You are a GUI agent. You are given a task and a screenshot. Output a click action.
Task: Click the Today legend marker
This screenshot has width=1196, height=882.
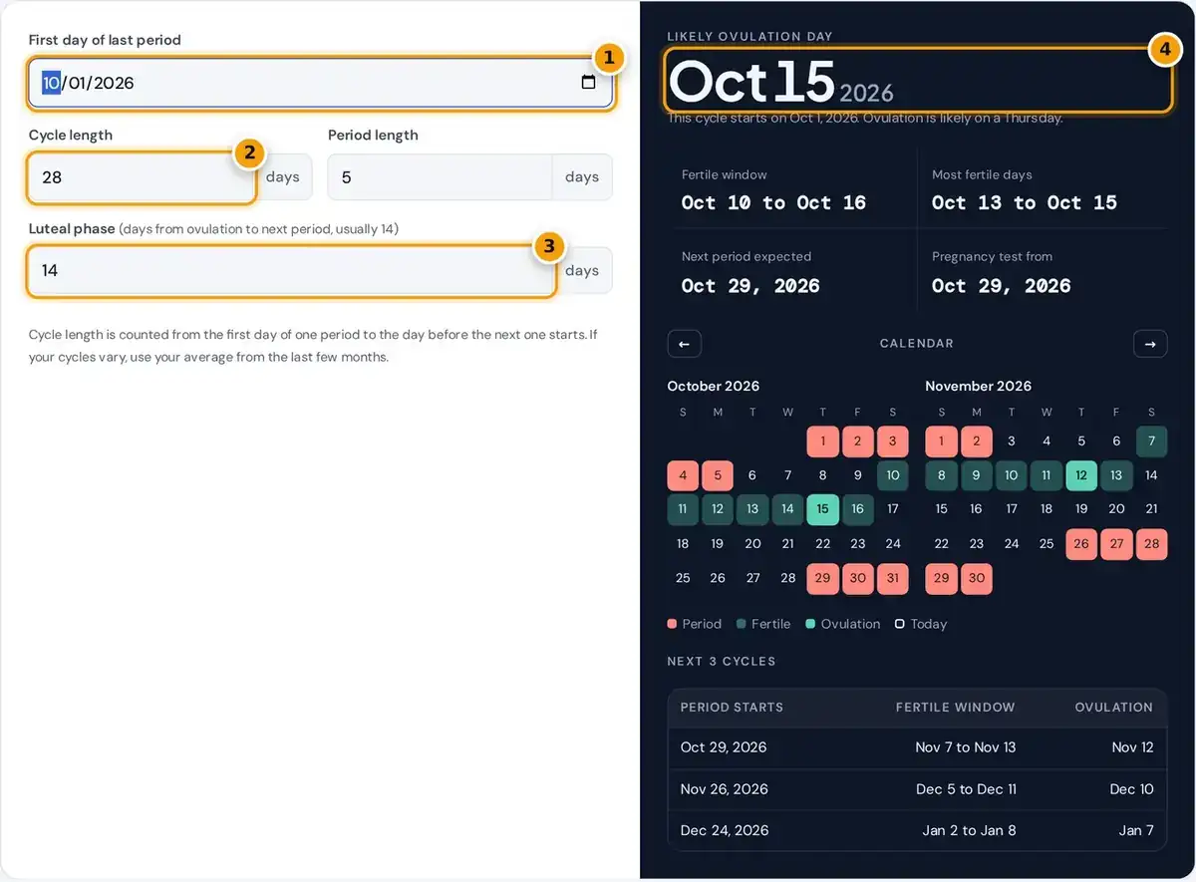click(900, 624)
